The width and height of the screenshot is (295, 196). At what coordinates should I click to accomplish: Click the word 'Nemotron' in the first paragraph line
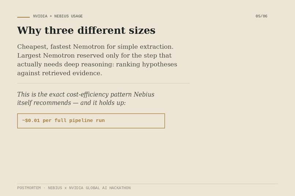point(89,47)
